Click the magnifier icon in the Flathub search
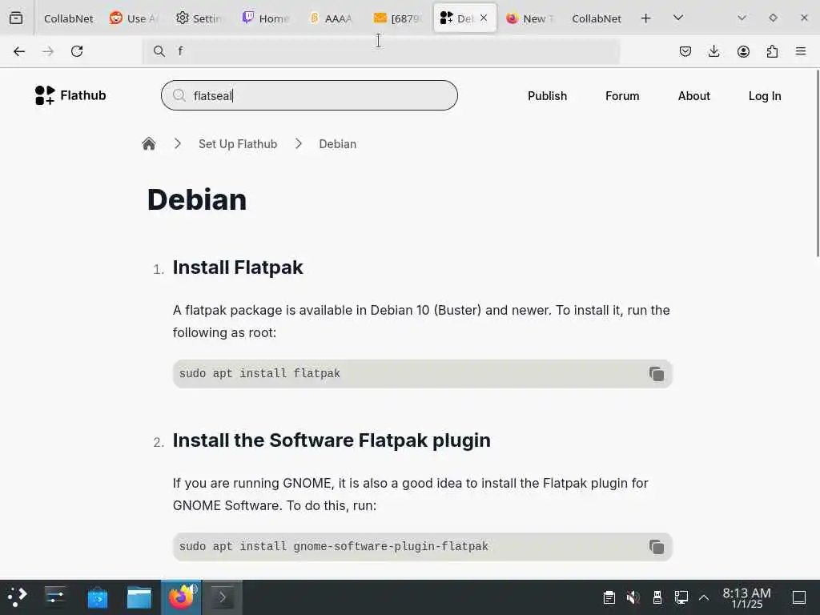The image size is (820, 615). [179, 95]
